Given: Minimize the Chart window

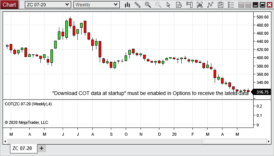Looking at the screenshot, I should click(255, 5).
